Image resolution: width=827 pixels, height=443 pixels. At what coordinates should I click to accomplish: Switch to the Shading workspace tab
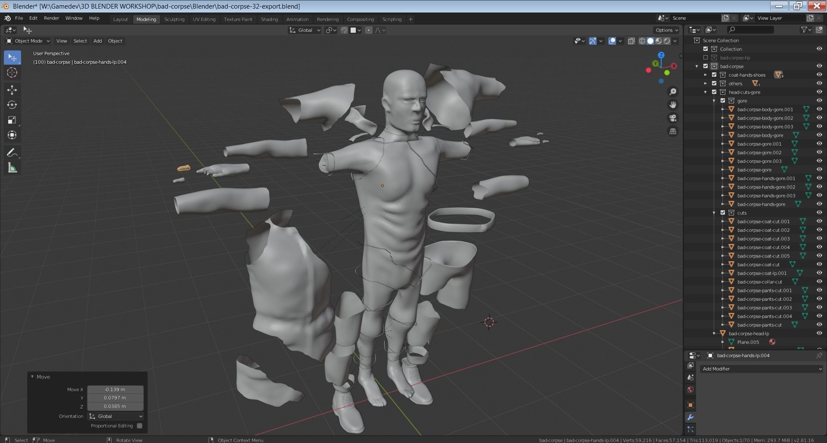269,19
